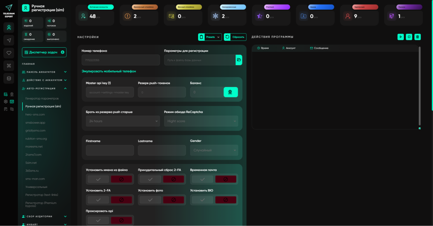Clear the actions log with trash icon
The image size is (433, 226).
[x=418, y=37]
